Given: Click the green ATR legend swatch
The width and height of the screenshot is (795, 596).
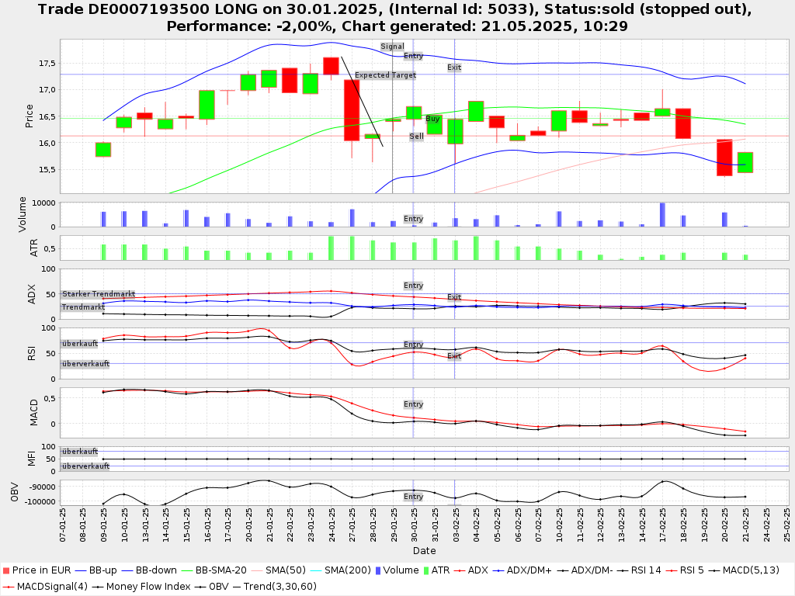Looking at the screenshot, I should [426, 571].
